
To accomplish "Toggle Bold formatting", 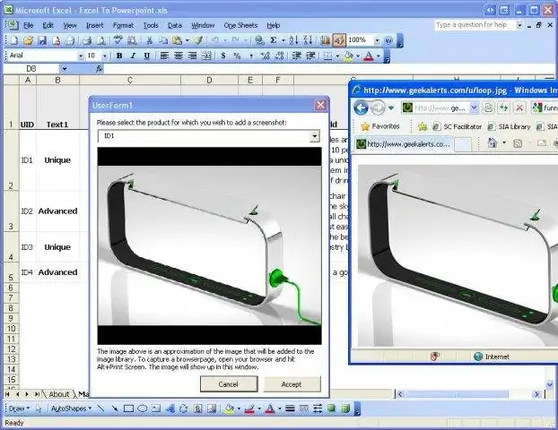I will point(119,56).
